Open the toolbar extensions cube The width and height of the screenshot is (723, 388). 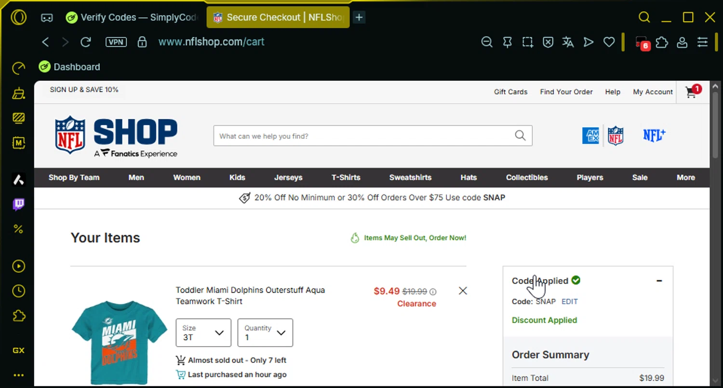662,42
